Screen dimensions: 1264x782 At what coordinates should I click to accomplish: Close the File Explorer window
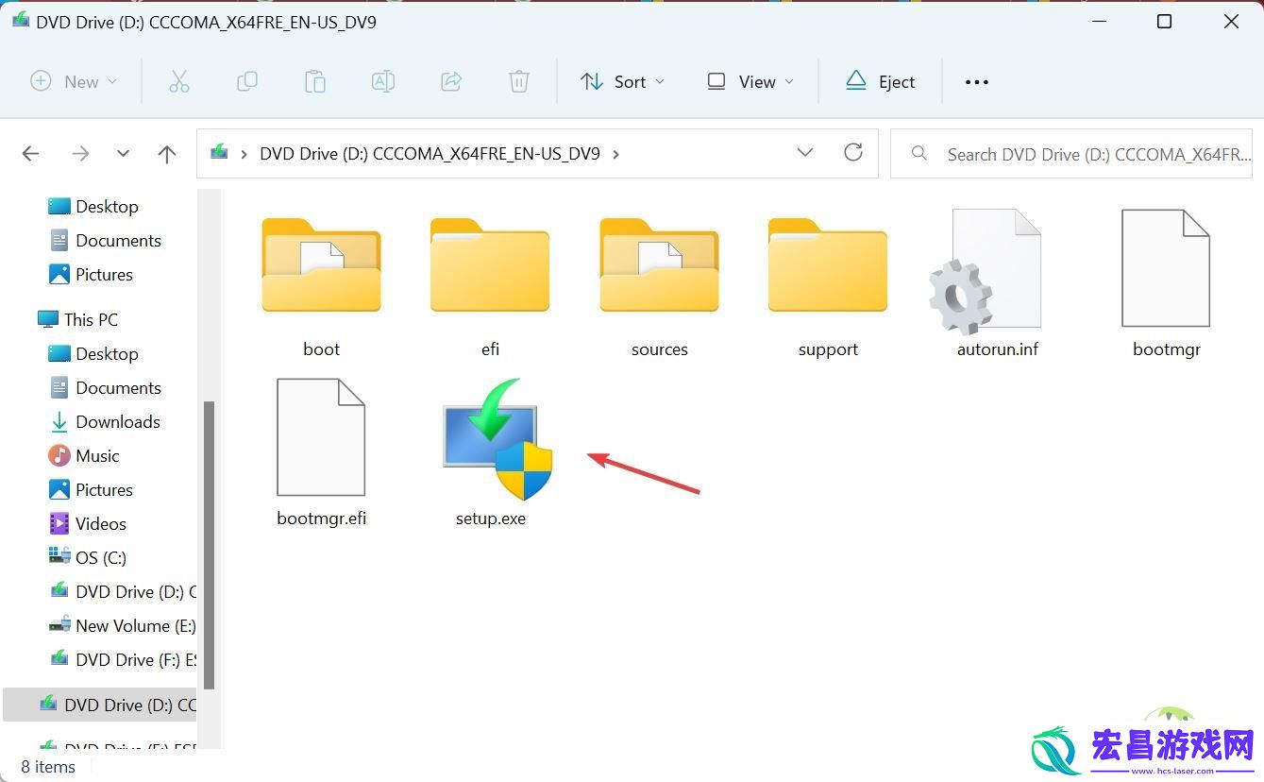[1231, 21]
